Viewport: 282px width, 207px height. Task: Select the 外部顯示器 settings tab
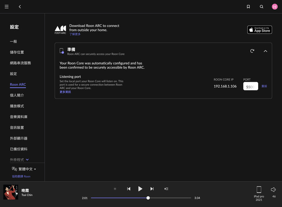point(18,138)
